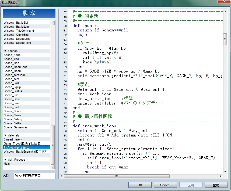The height and width of the screenshot is (191, 231).
Task: Select the Scene_Gameover script
Action: [27, 128]
